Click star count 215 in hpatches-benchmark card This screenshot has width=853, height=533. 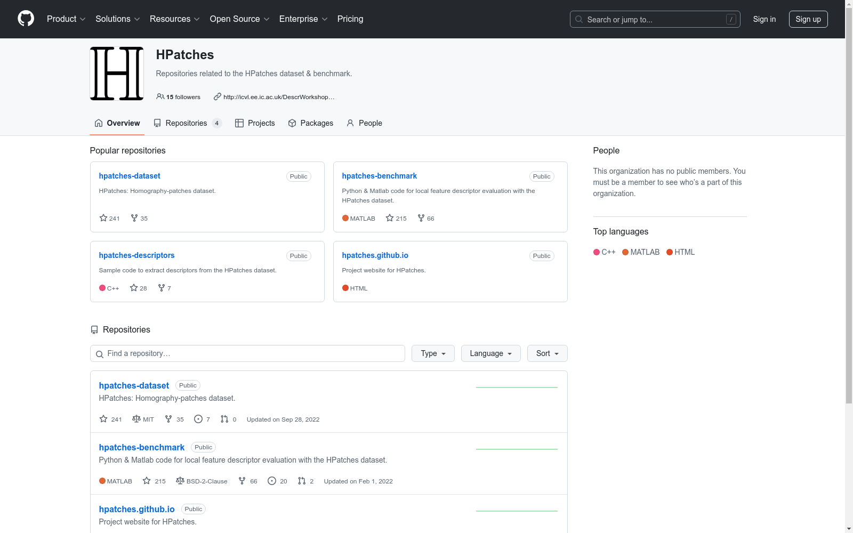(396, 218)
